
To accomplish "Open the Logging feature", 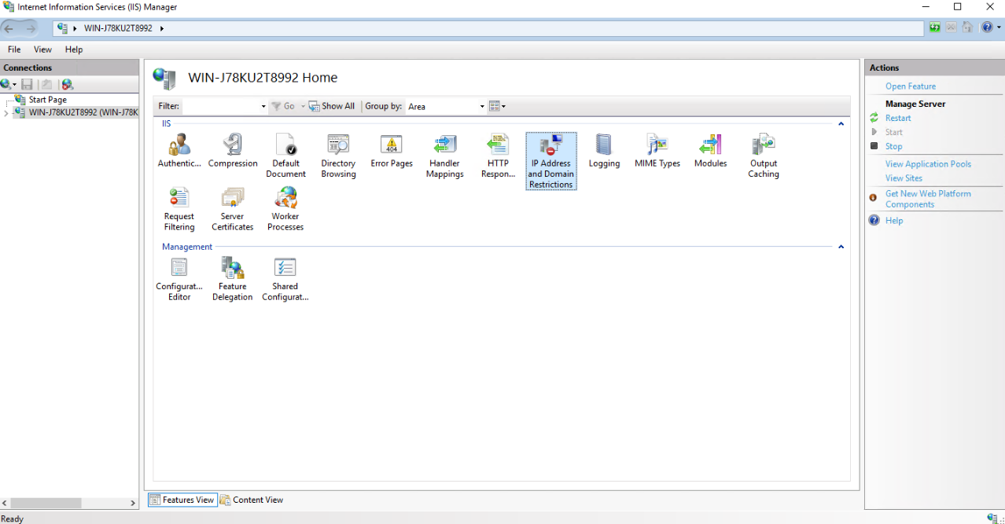I will point(604,151).
